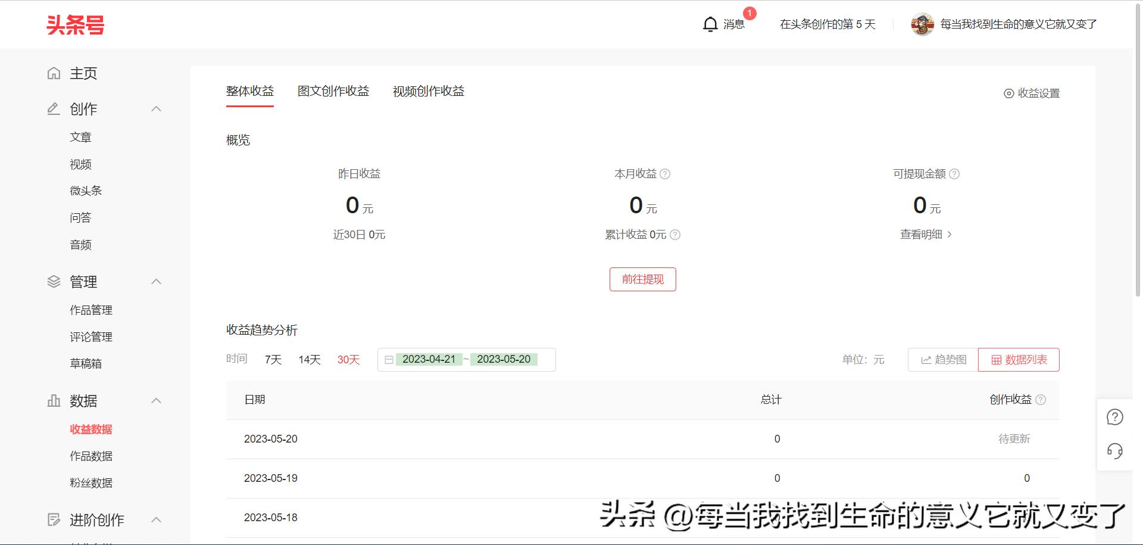Switch to the 图文创作收益 tab

tap(333, 91)
